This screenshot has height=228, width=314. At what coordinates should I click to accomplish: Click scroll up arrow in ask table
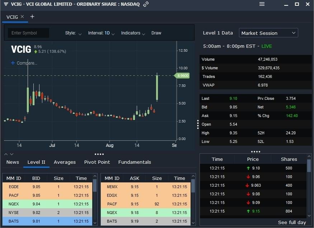pyautogui.click(x=193, y=176)
